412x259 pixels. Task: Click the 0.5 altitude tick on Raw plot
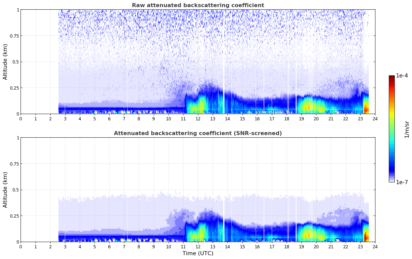point(16,62)
